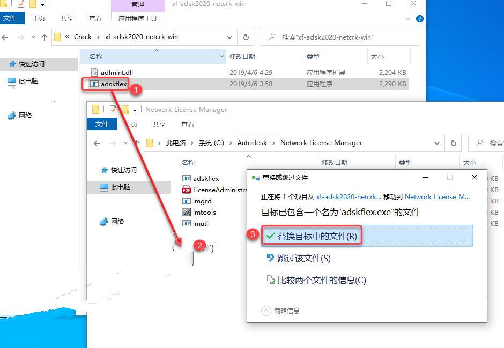Select the lmtools application icon

pos(187,212)
